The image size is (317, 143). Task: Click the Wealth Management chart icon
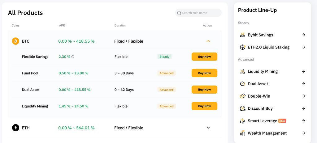[243, 133]
